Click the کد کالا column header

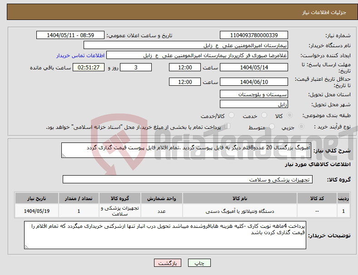tap(317, 198)
